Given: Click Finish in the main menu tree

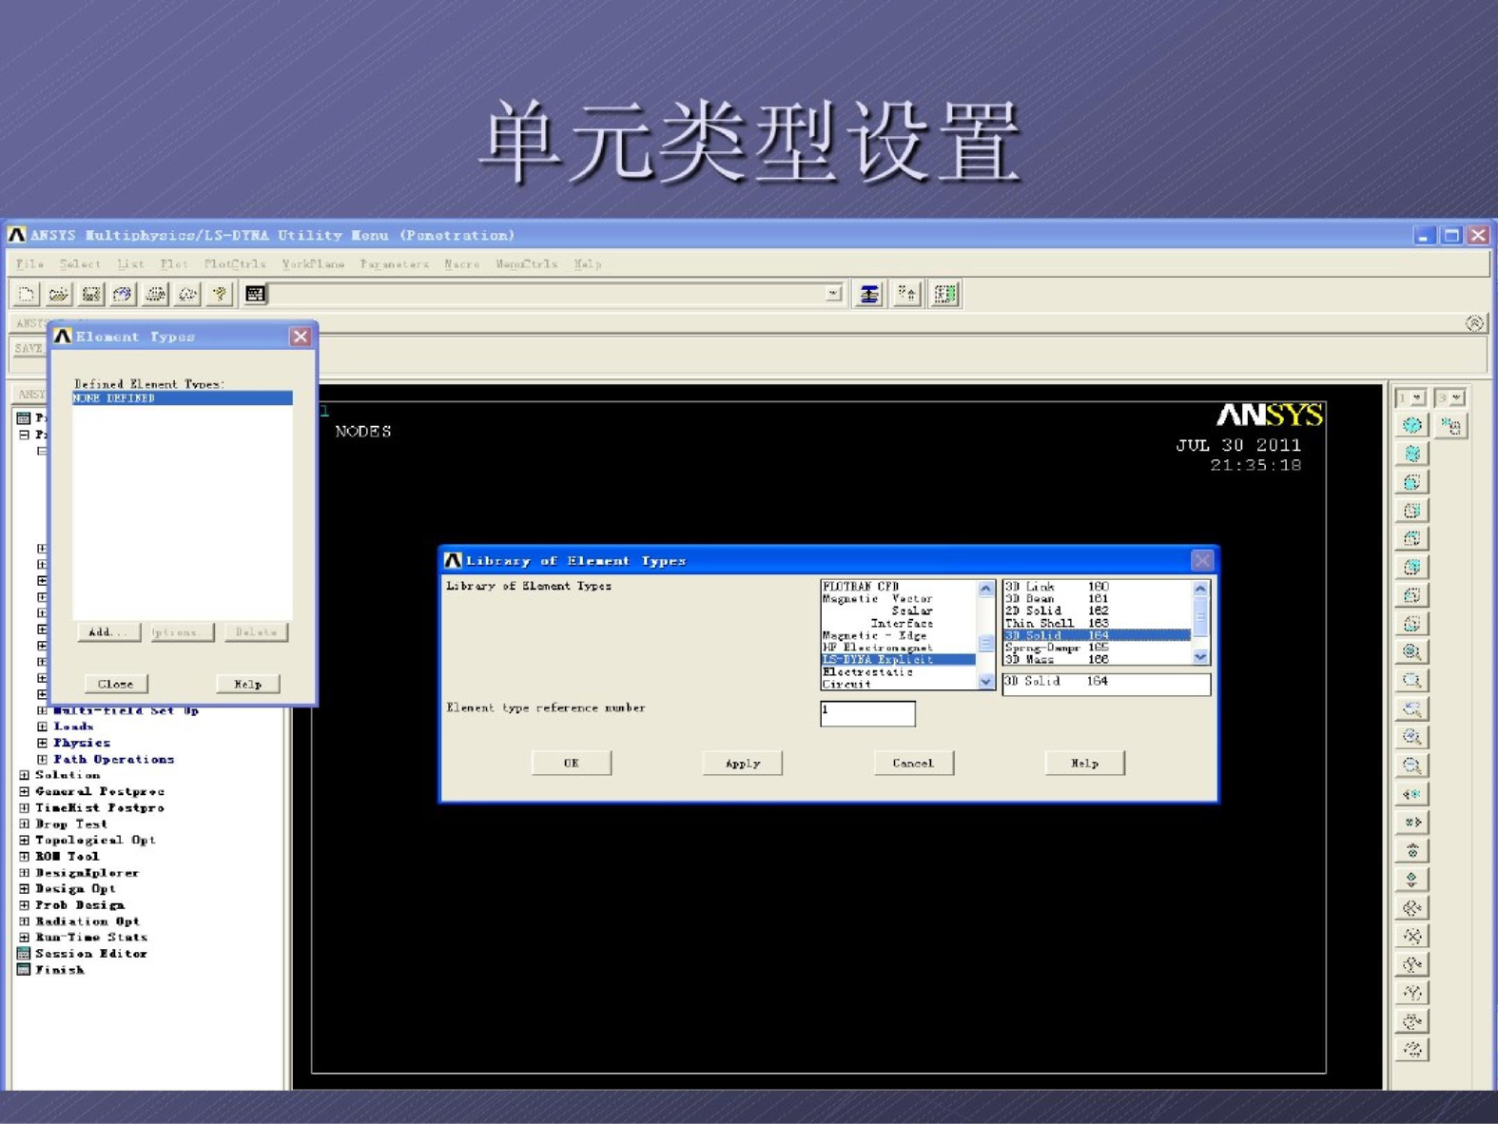Looking at the screenshot, I should [x=59, y=970].
